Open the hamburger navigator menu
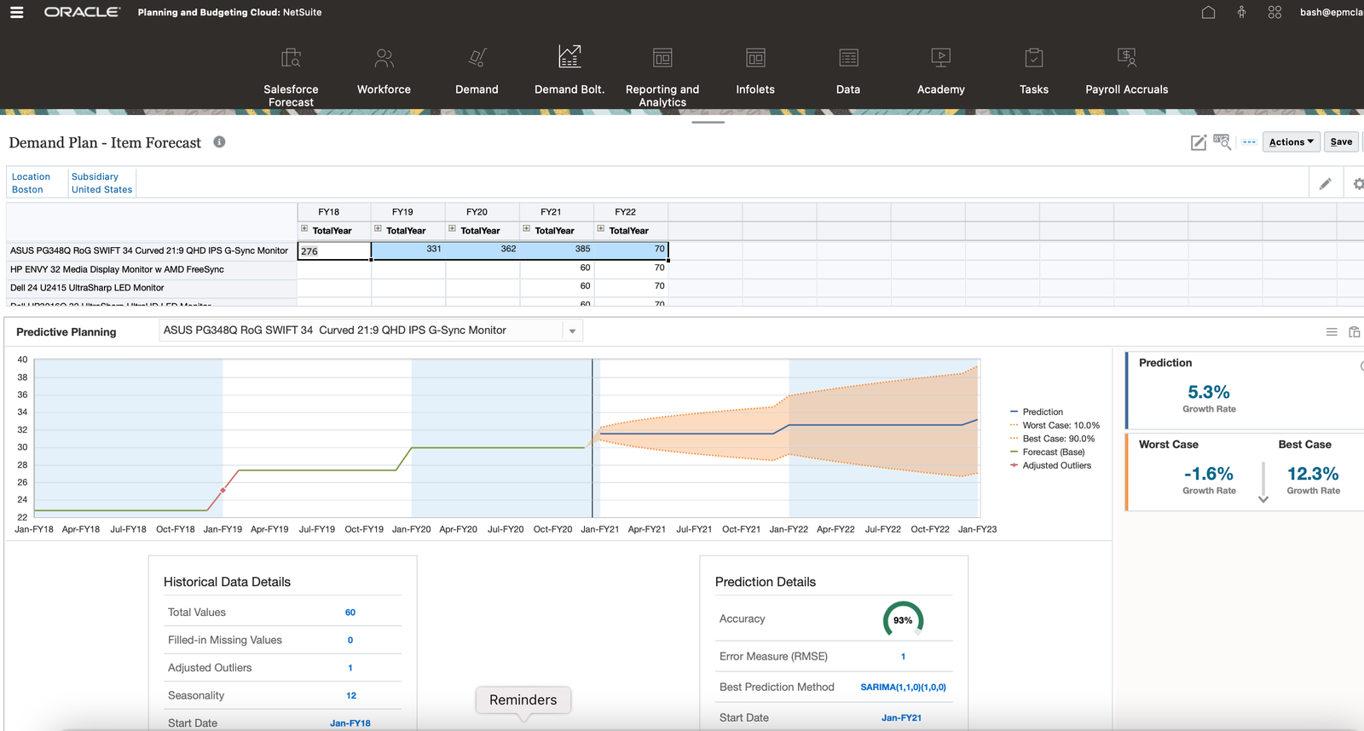 pos(16,12)
